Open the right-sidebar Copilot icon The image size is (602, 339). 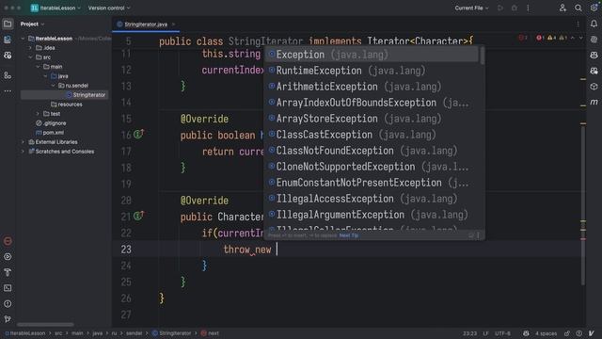click(x=594, y=56)
